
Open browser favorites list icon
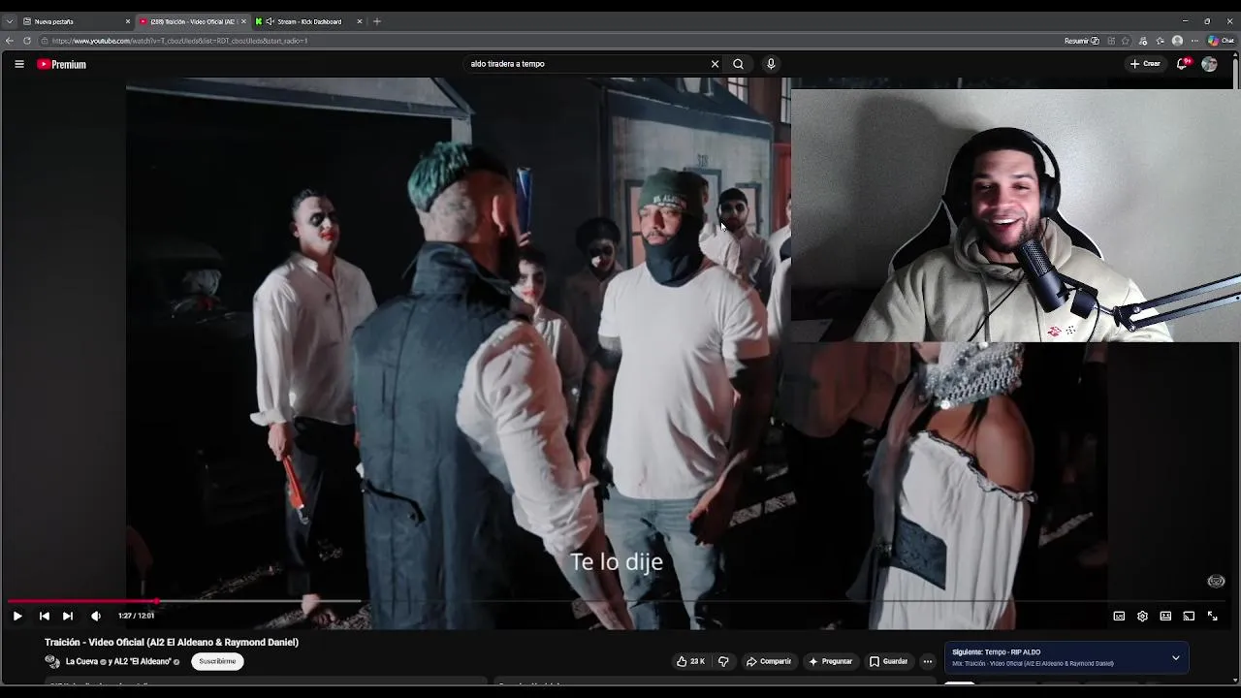pyautogui.click(x=1161, y=41)
